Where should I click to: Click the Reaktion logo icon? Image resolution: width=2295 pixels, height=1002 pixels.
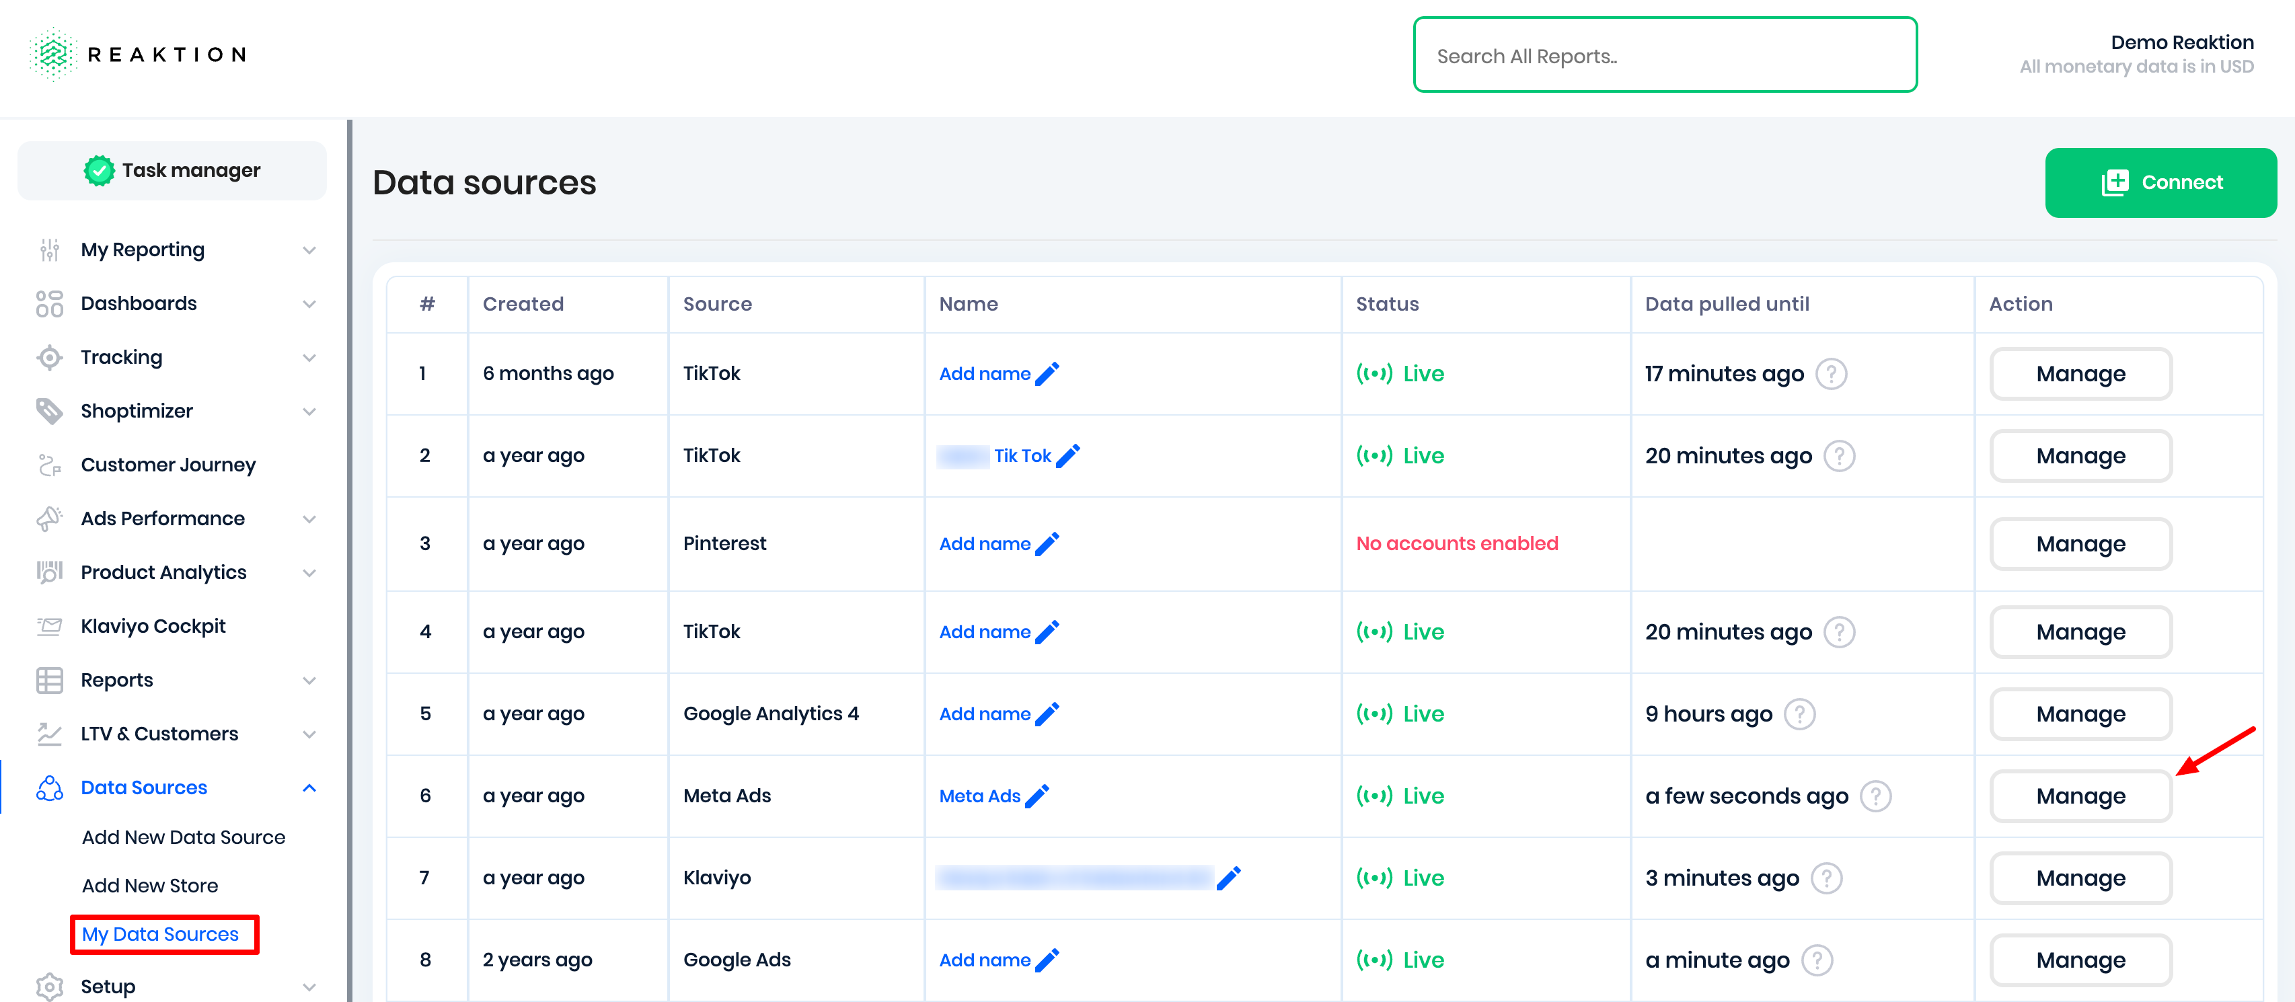click(x=52, y=54)
